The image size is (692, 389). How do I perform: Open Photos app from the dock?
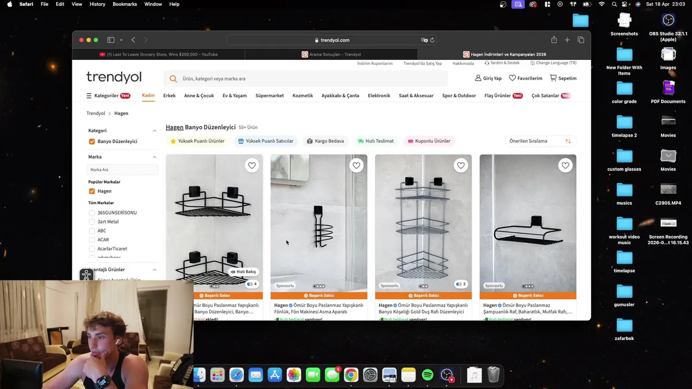tap(294, 375)
